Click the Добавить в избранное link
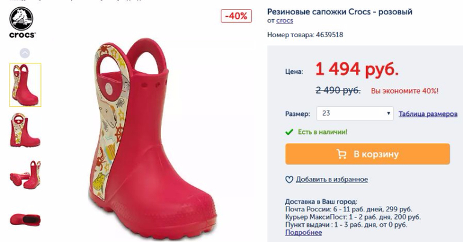The width and height of the screenshot is (463, 242). click(x=331, y=180)
